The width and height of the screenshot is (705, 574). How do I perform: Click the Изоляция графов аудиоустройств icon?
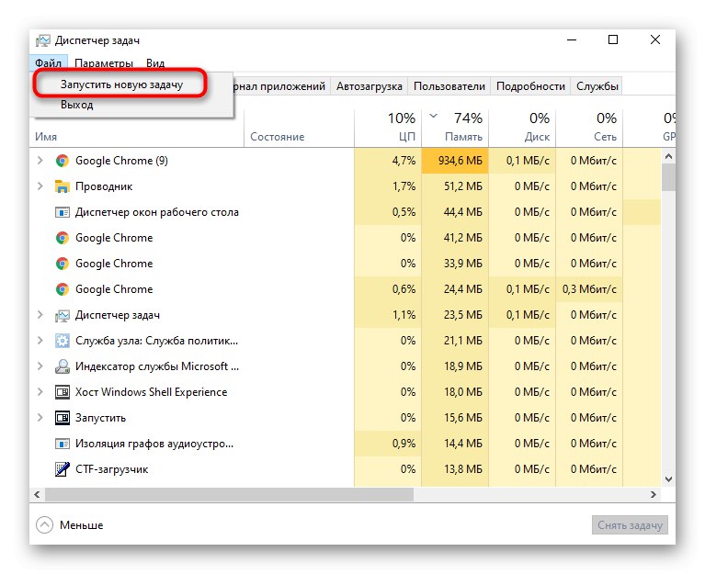(x=63, y=444)
